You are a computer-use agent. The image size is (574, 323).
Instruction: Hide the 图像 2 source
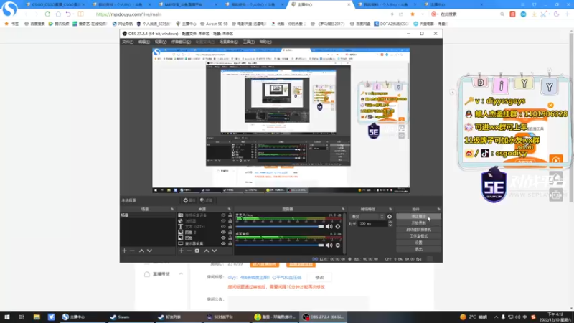click(223, 232)
